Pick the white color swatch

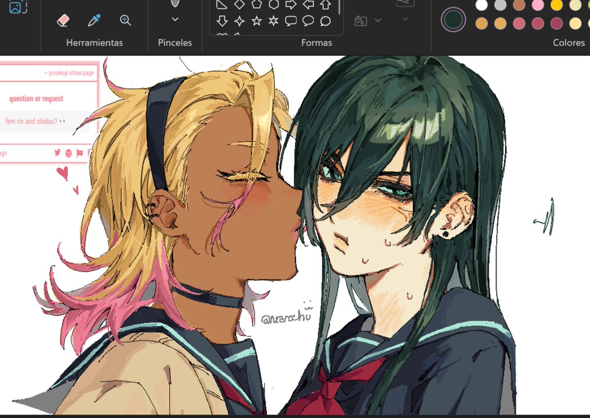click(482, 5)
